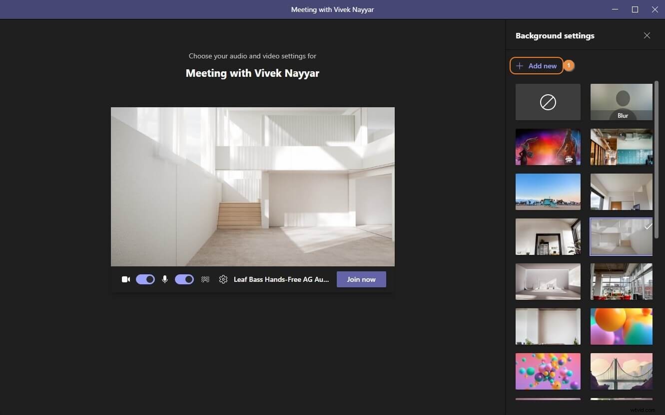This screenshot has height=415, width=665.
Task: Click the Add new background button
Action: click(x=537, y=65)
